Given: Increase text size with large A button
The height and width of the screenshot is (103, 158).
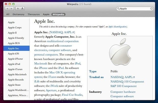Looking at the screenshot, I should (x=22, y=9).
